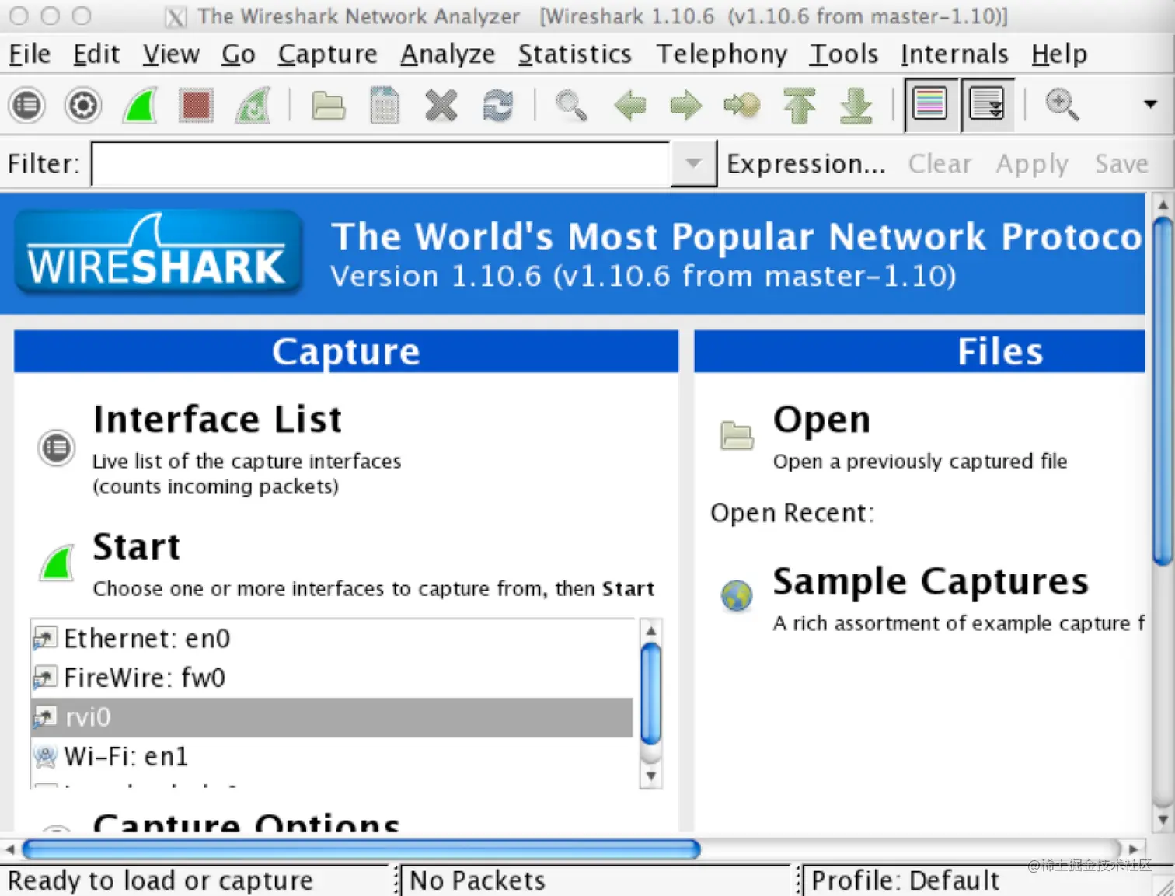
Task: Go to specified packet number icon
Action: click(741, 105)
